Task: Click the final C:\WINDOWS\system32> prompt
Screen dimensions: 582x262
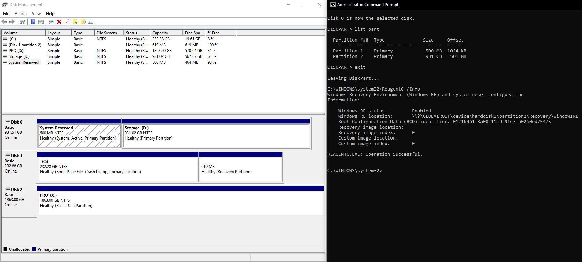Action: click(x=355, y=171)
